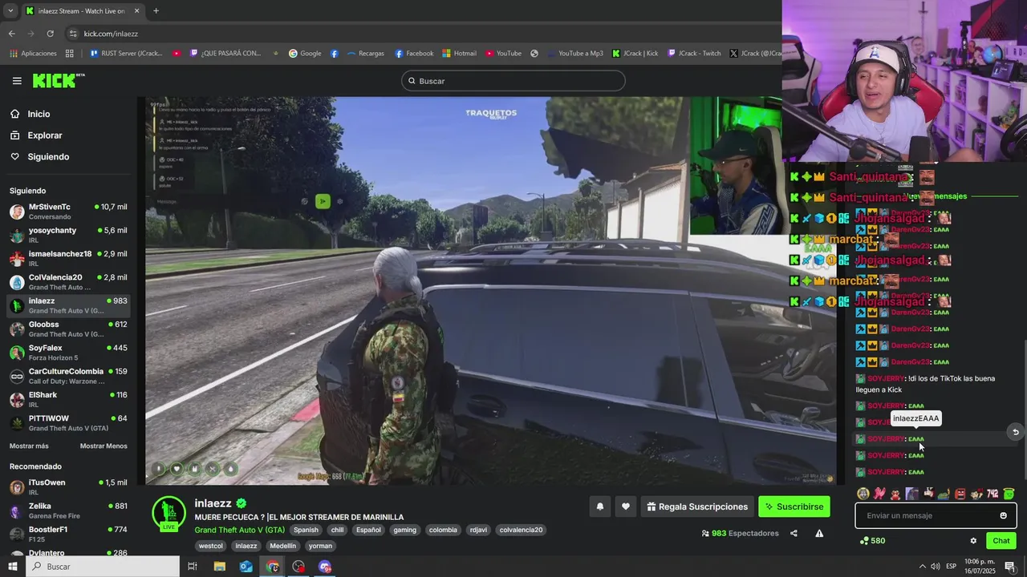
Task: Open chat settings gear icon
Action: pos(973,541)
